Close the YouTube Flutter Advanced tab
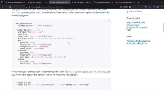 135,2
